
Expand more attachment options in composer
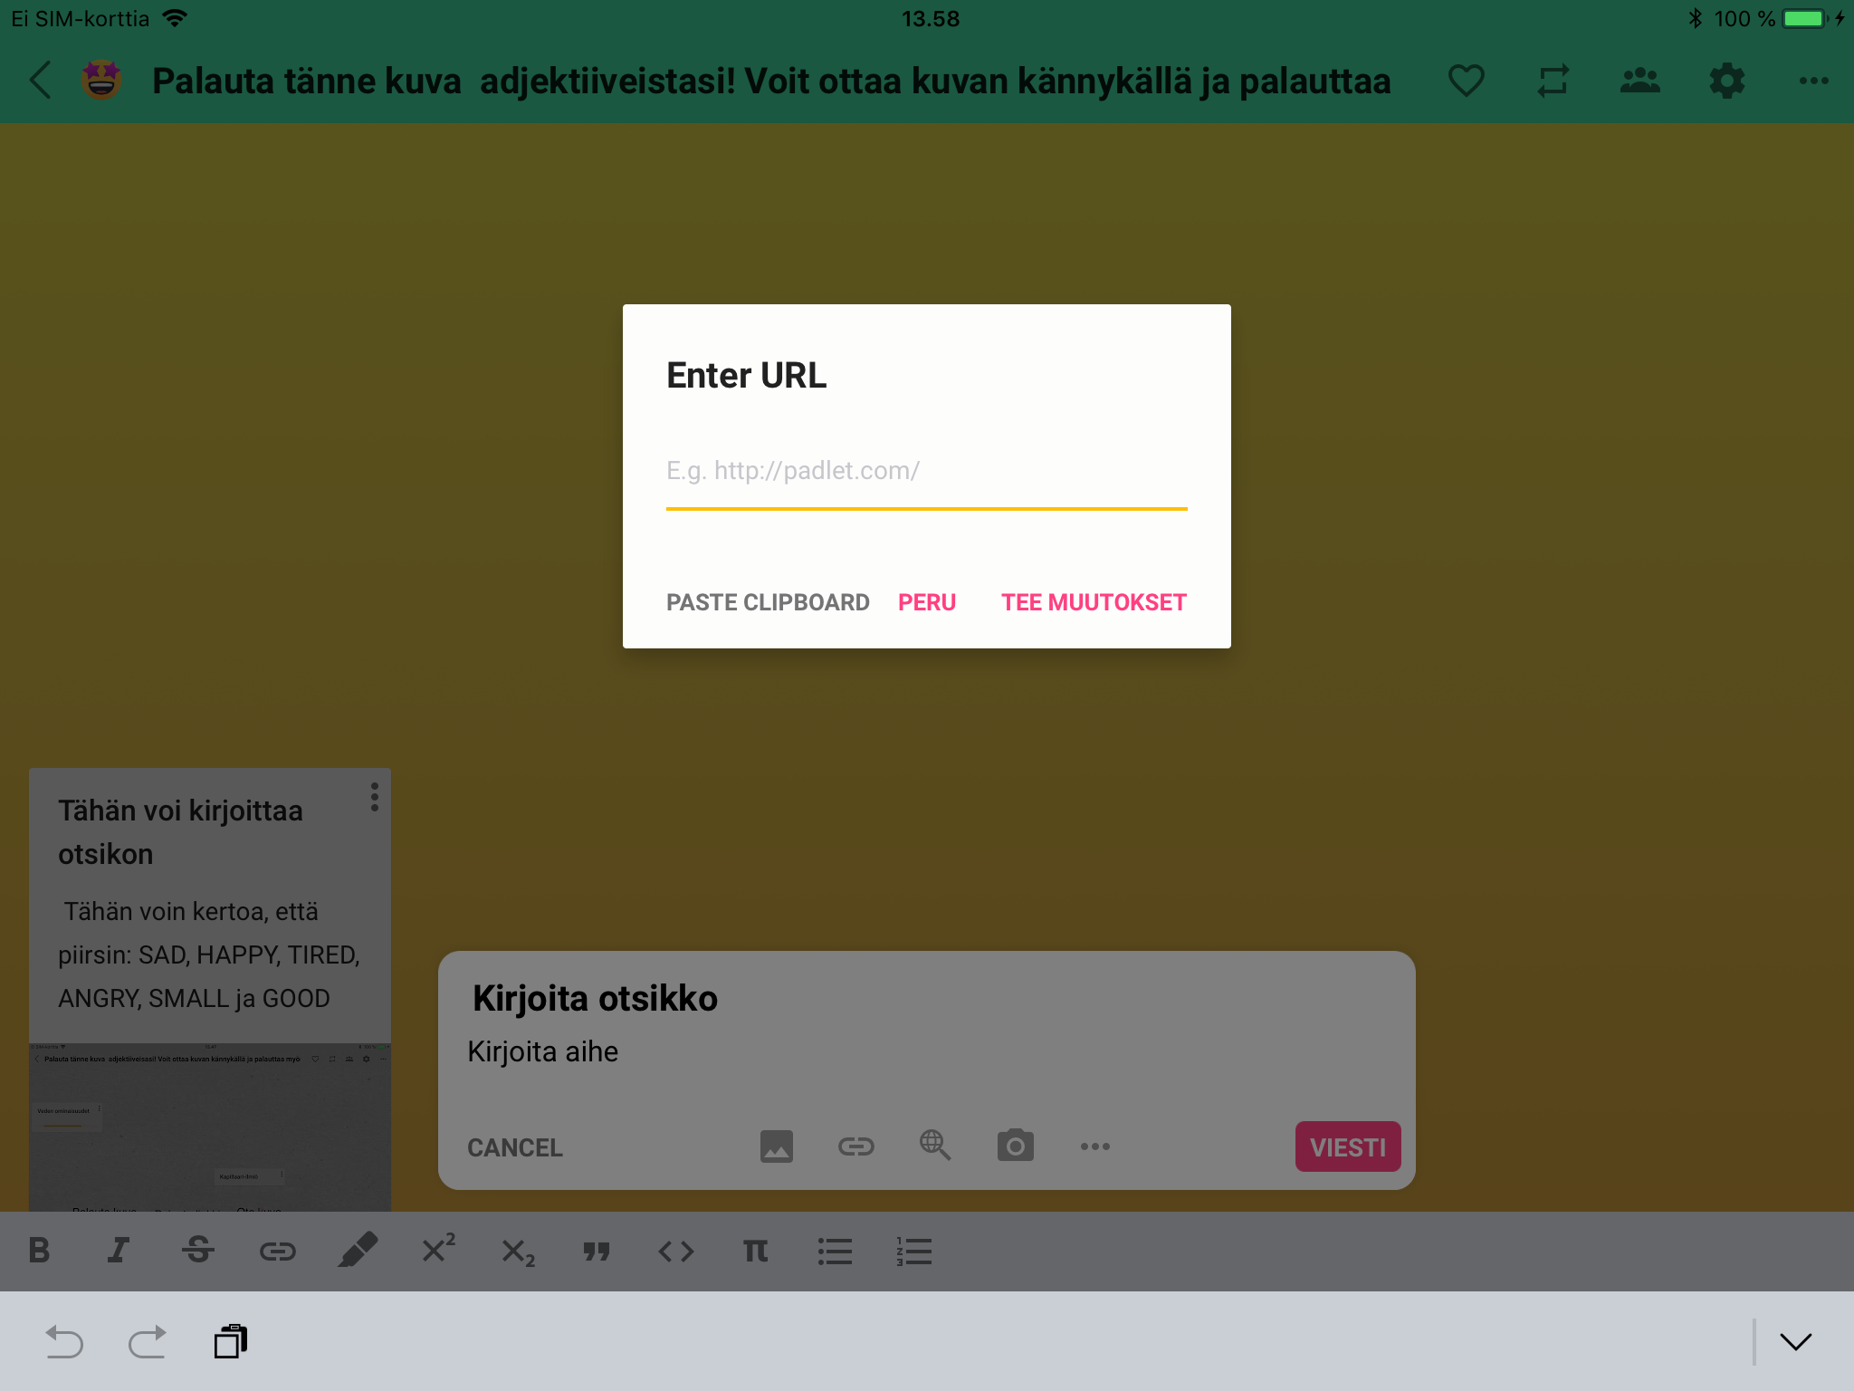coord(1094,1146)
